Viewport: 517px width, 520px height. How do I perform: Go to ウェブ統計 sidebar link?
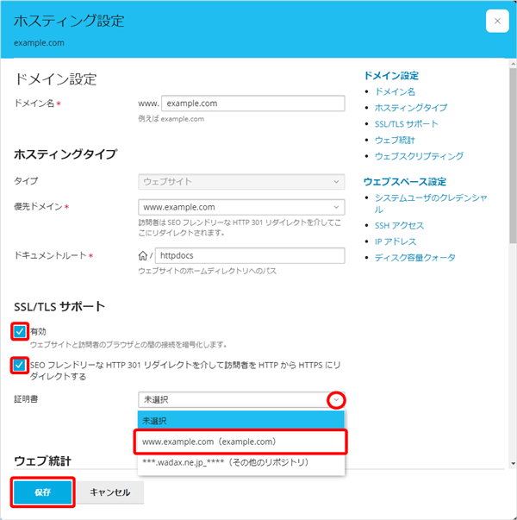click(x=394, y=140)
